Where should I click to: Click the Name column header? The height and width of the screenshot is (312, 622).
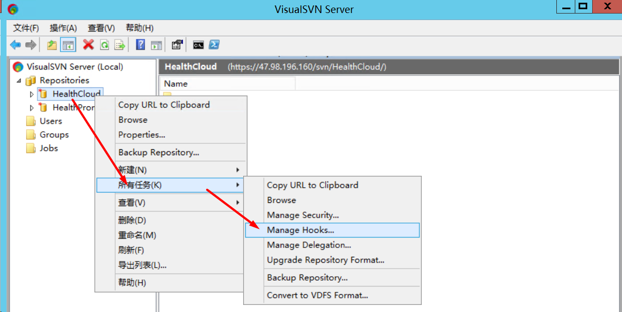(228, 84)
